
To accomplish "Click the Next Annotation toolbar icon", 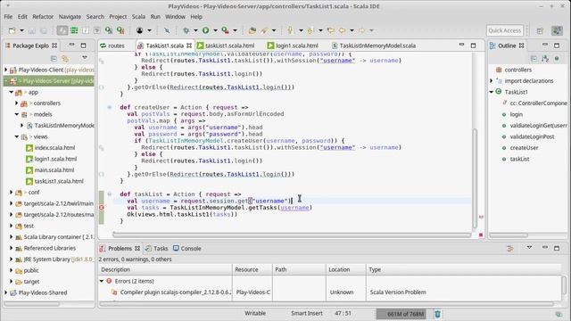I will coord(291,30).
